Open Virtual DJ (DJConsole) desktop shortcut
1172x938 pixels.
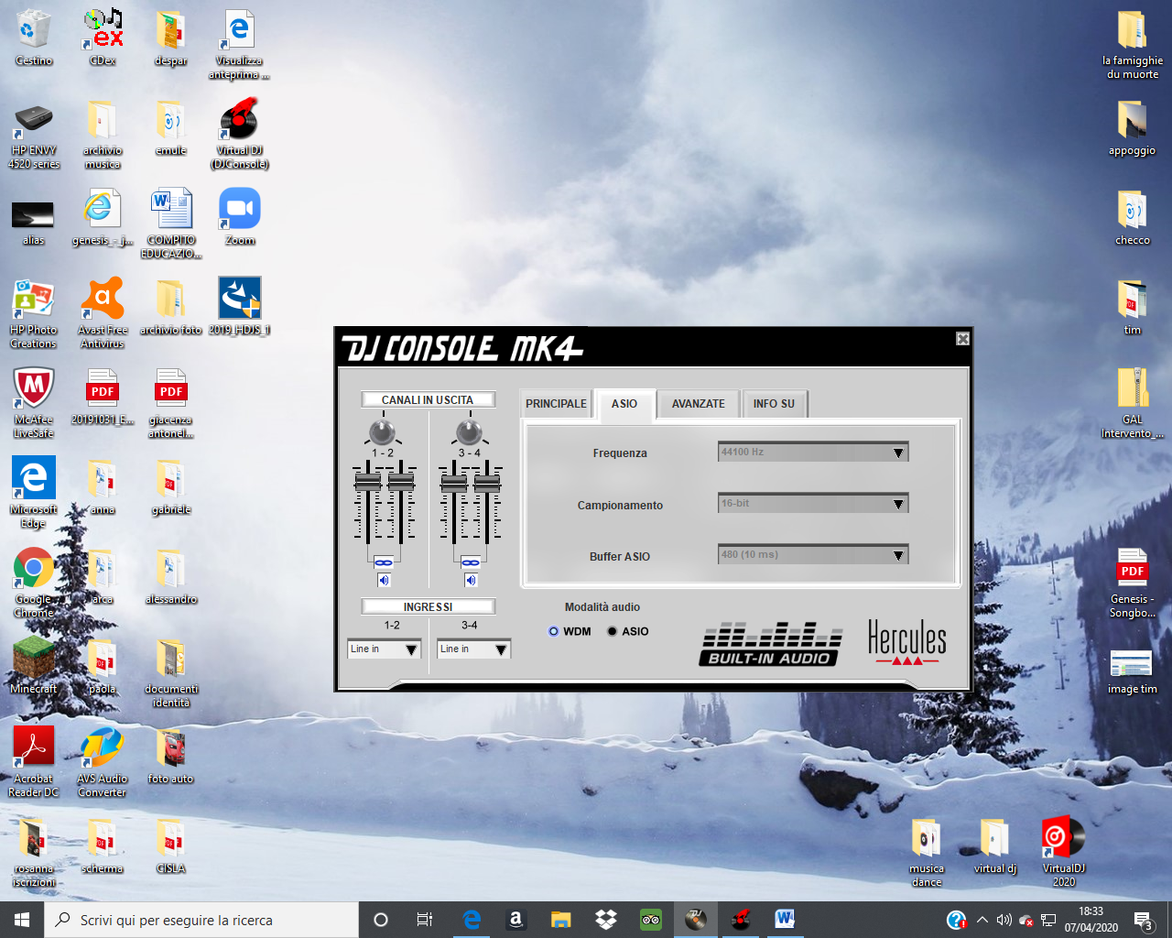tap(240, 135)
